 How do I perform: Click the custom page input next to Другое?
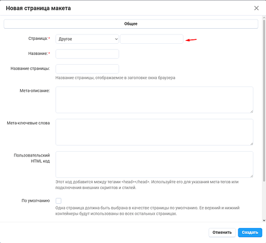point(151,39)
